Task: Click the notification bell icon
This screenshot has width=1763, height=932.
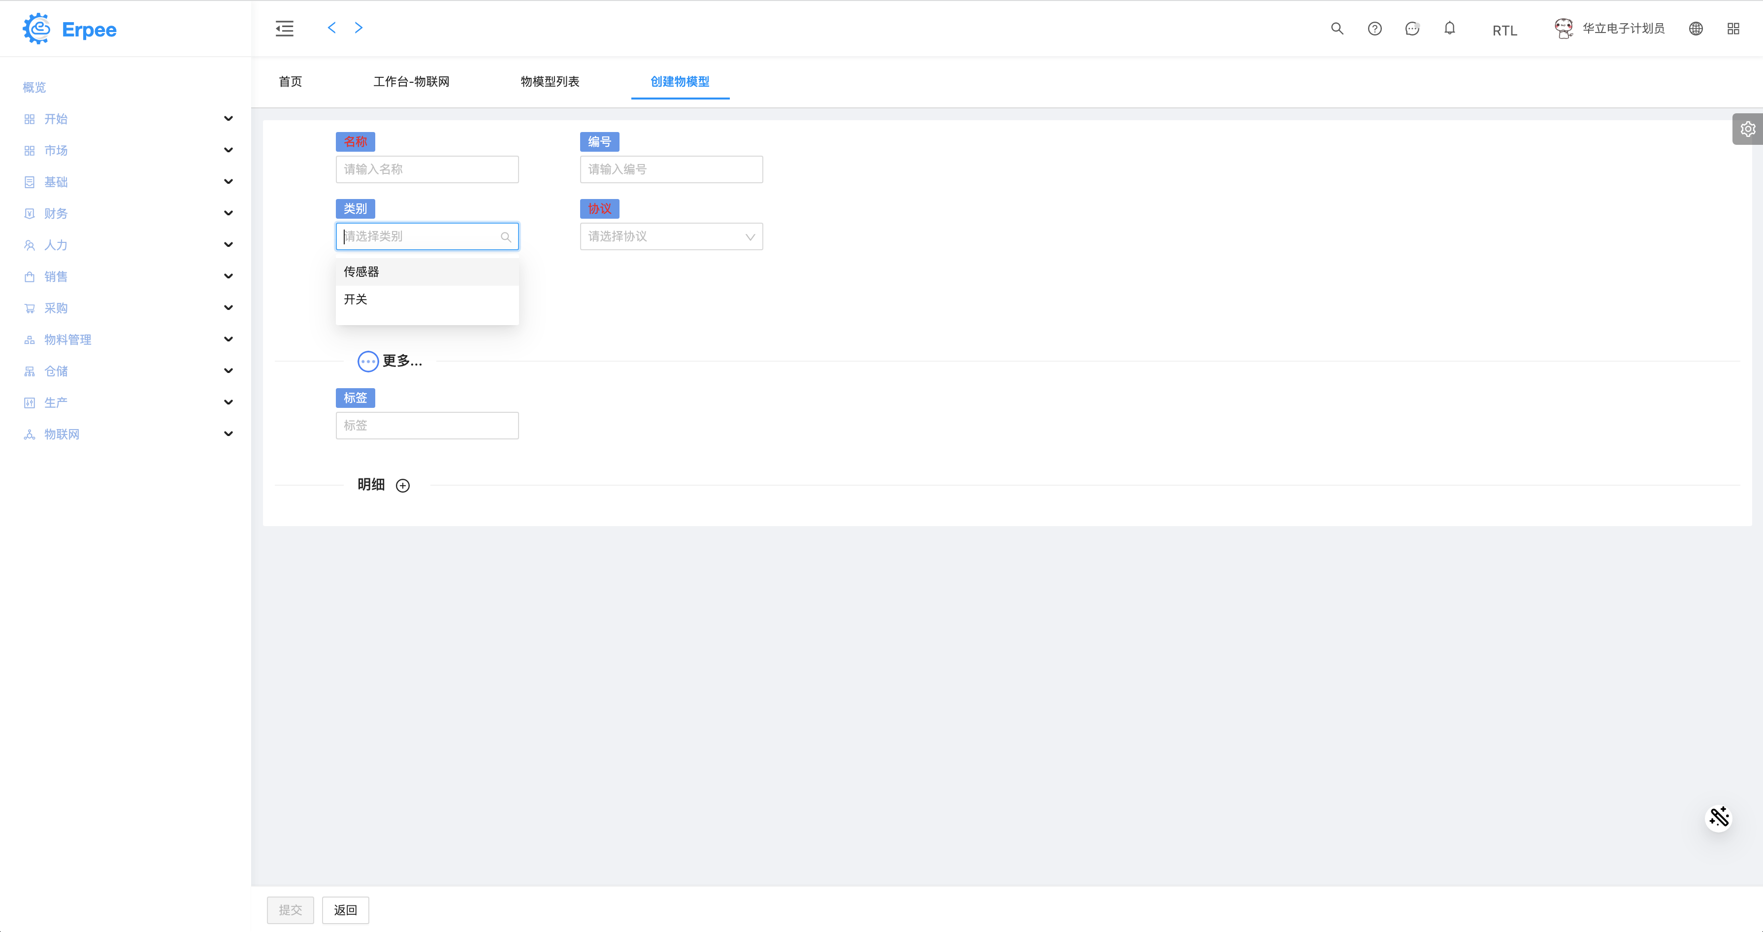Action: coord(1449,28)
